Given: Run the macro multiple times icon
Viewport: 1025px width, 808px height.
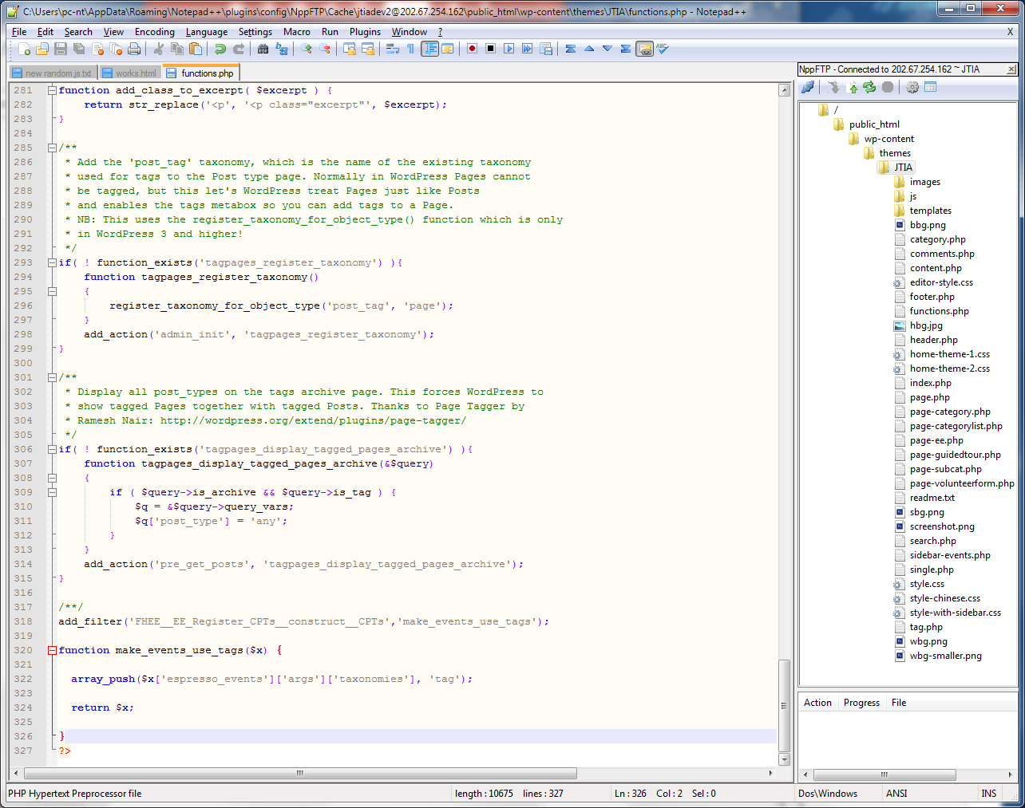Looking at the screenshot, I should click(527, 49).
